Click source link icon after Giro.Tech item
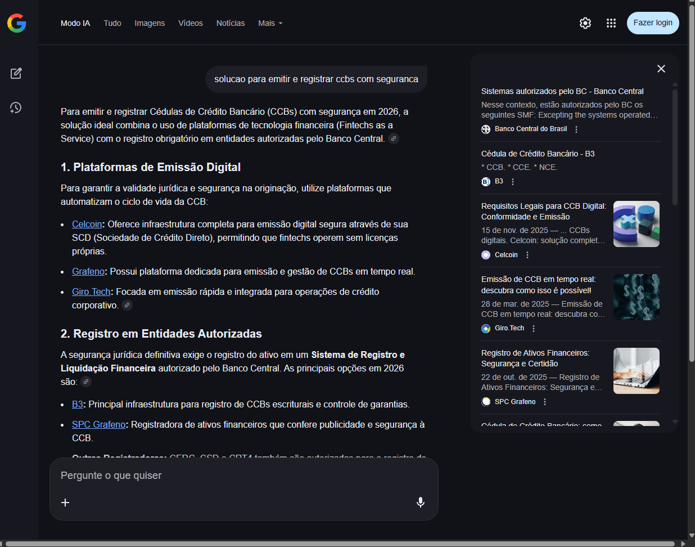695x547 pixels. pyautogui.click(x=127, y=305)
